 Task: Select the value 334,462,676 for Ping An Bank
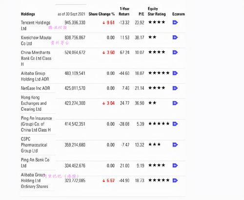75,165
